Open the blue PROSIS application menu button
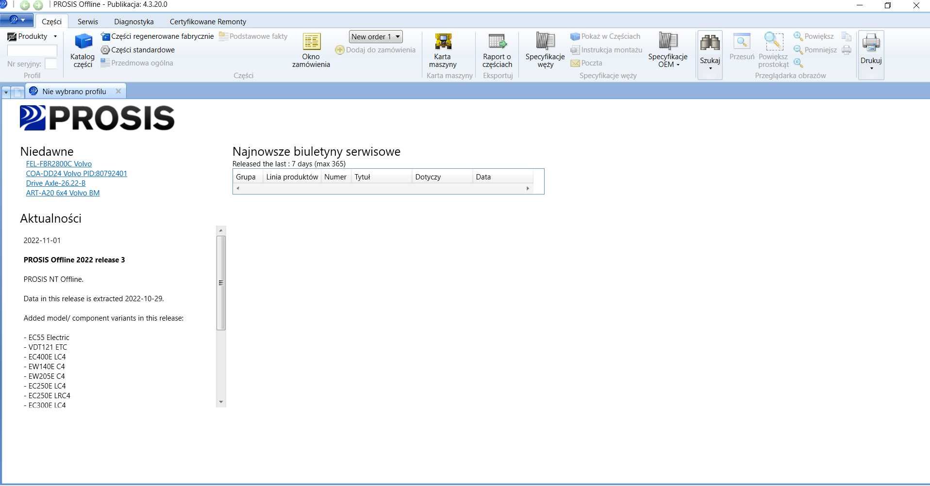The height and width of the screenshot is (486, 930). pos(17,20)
